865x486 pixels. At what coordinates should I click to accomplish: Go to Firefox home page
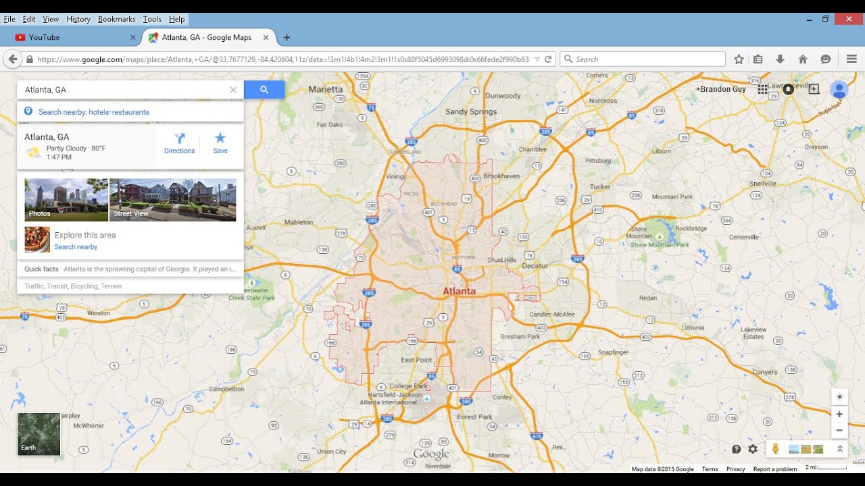(803, 59)
